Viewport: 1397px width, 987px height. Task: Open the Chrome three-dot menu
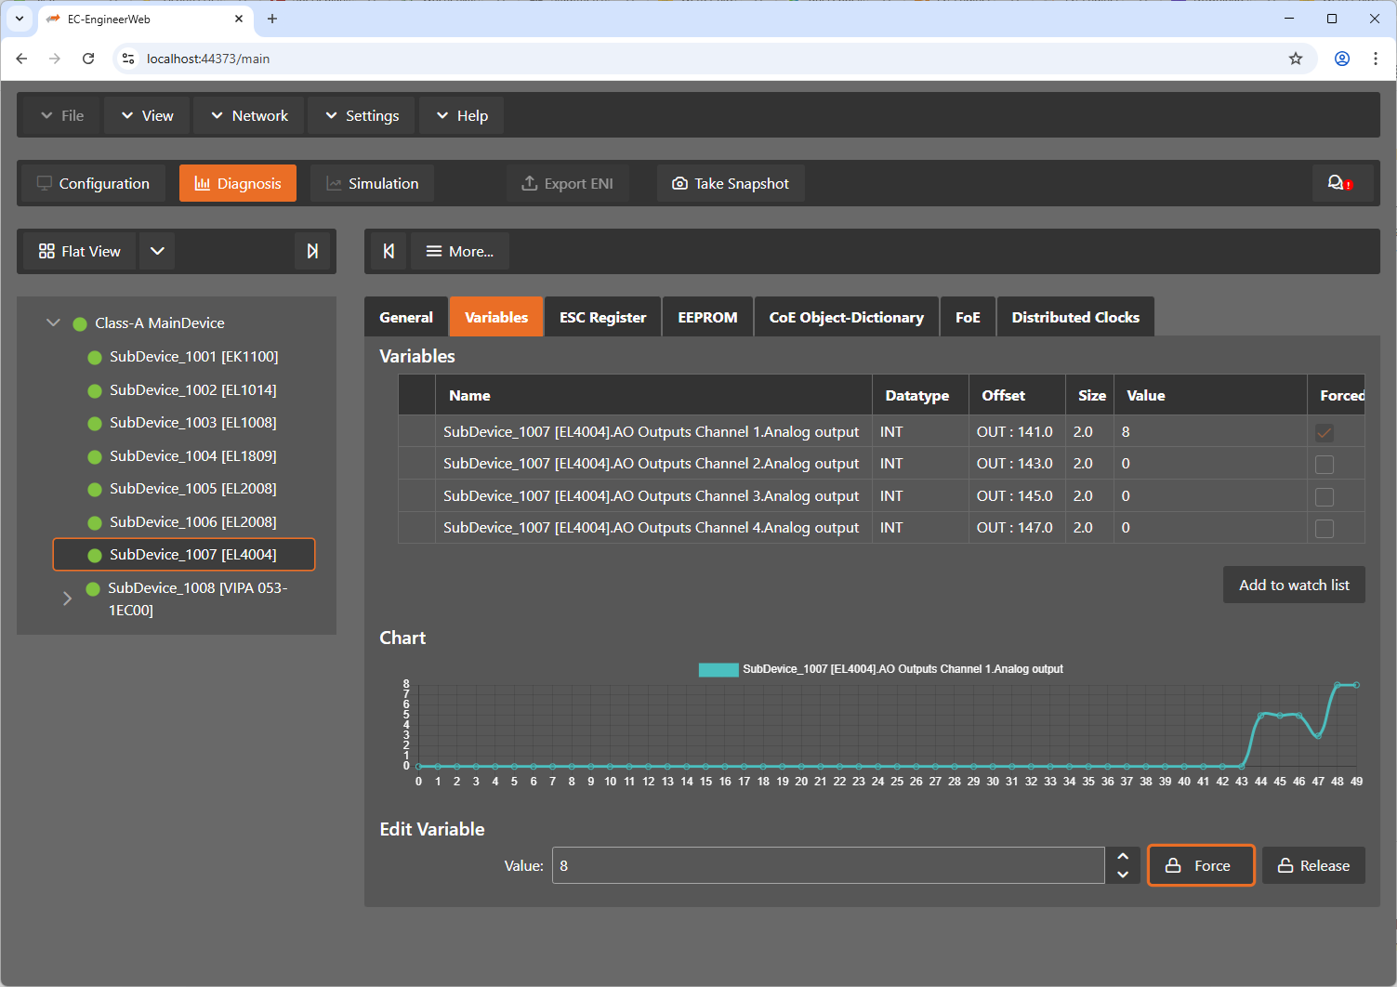[1376, 59]
